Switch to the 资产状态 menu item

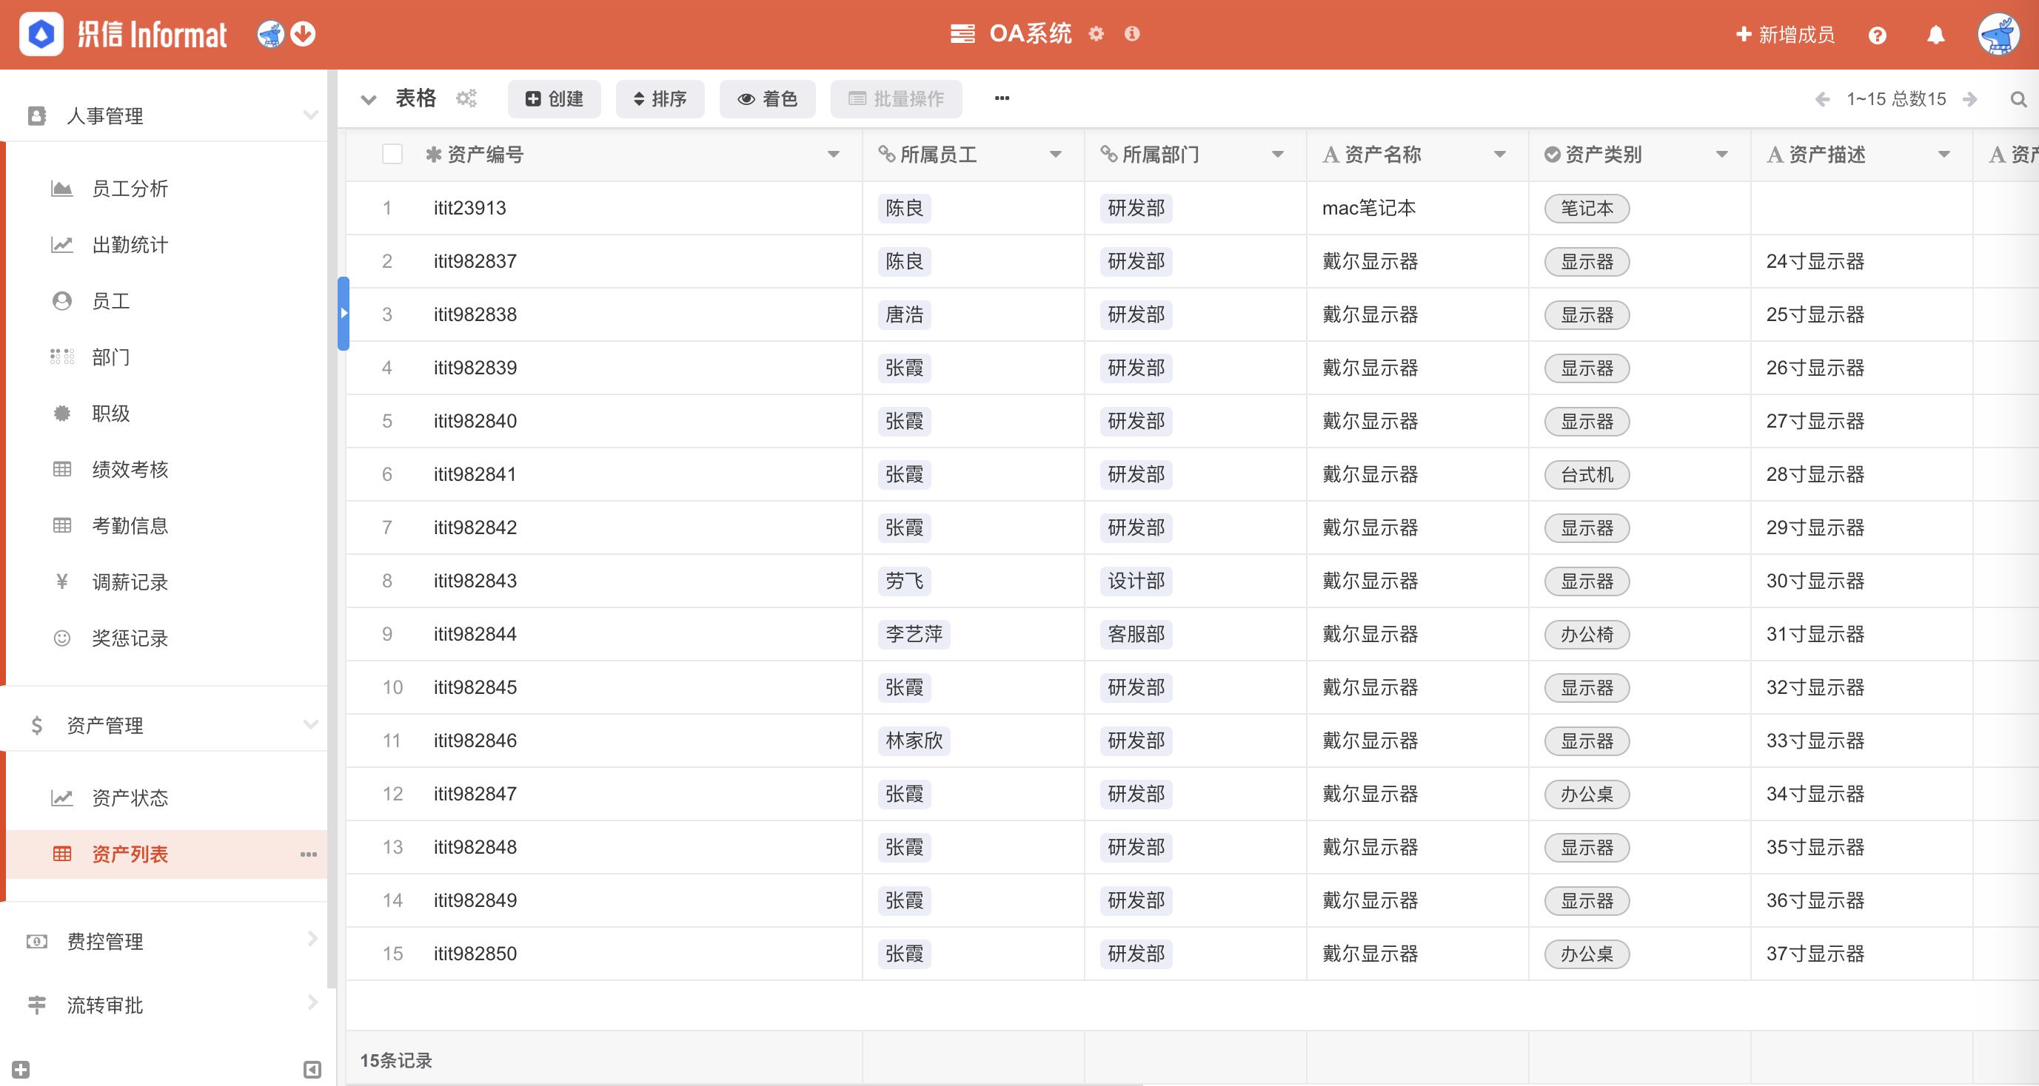coord(130,798)
